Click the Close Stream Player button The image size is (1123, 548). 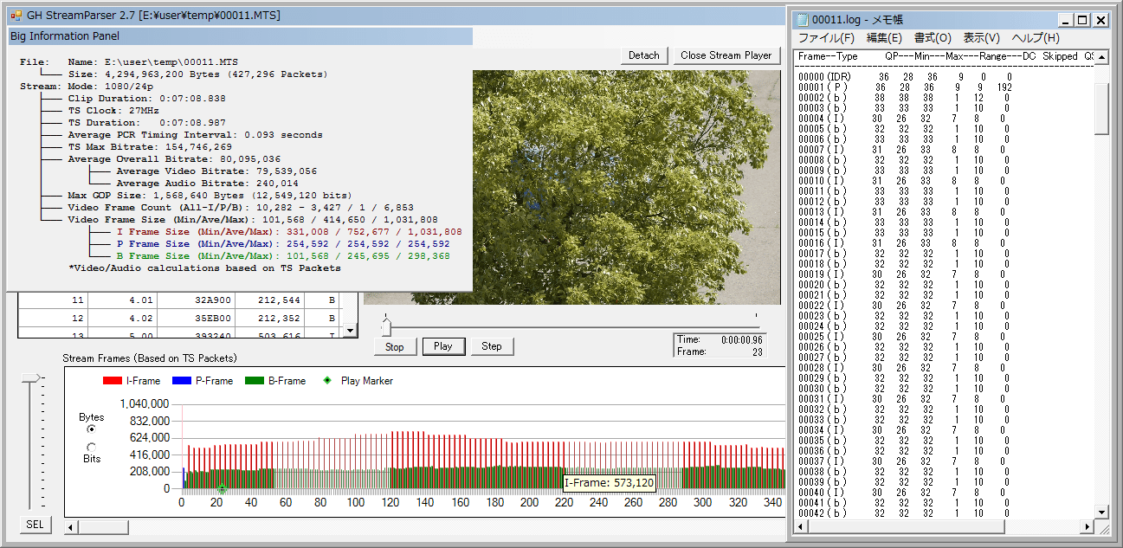click(726, 55)
